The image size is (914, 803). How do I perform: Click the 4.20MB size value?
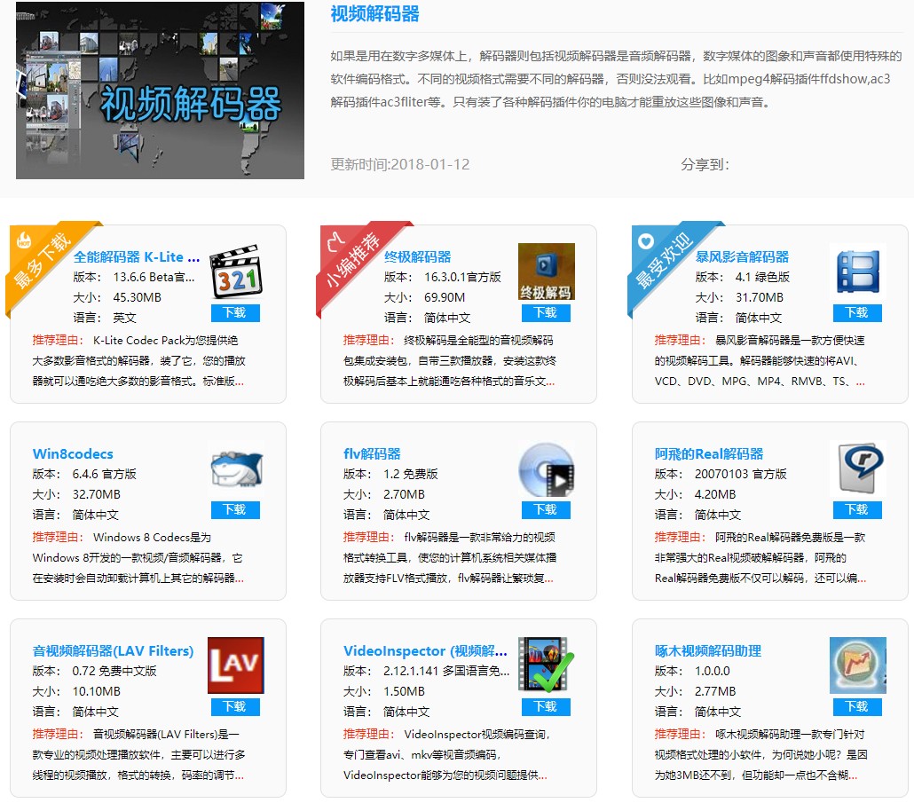click(715, 494)
